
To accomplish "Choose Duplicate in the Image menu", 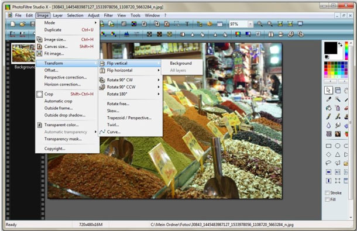I will tap(68, 30).
